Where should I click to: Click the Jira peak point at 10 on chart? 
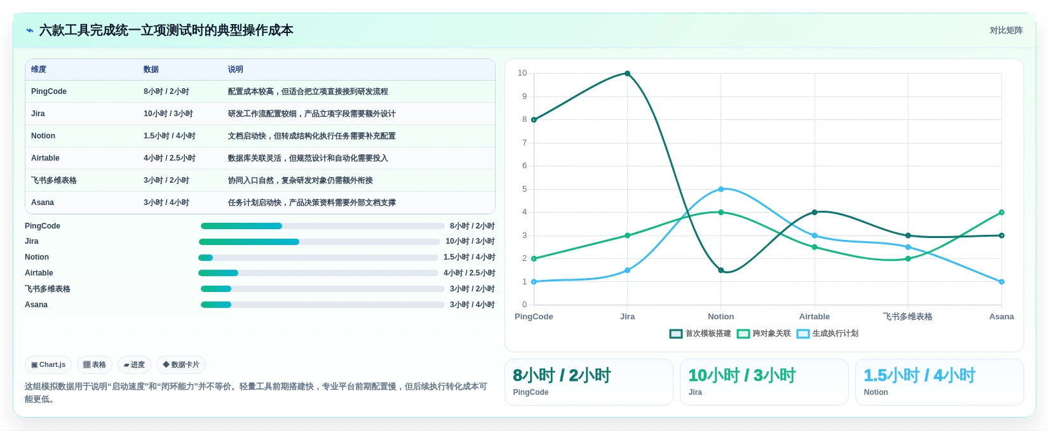click(x=628, y=74)
